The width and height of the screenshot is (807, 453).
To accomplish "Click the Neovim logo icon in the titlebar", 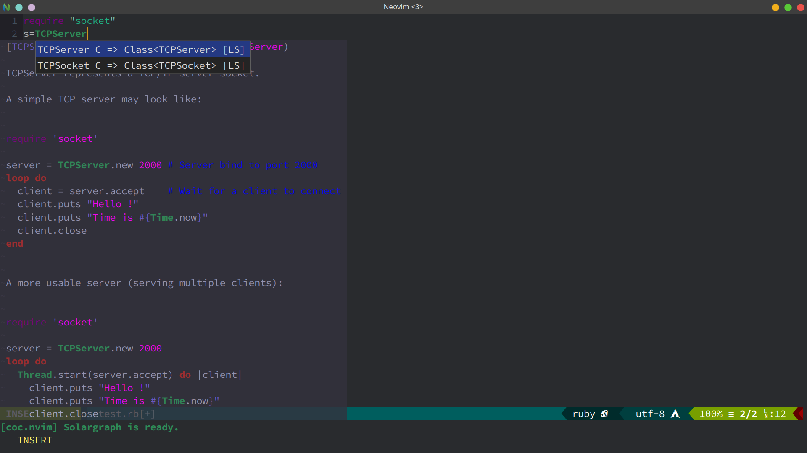I will coord(6,7).
